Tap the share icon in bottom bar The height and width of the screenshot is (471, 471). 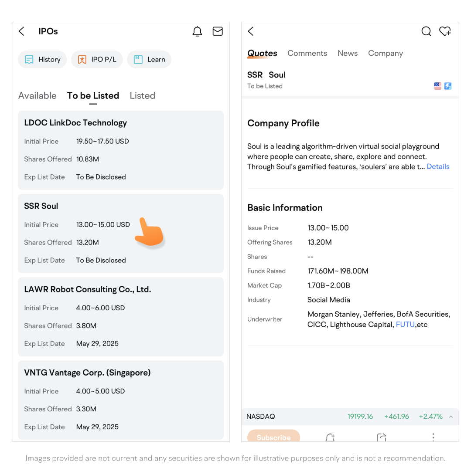[382, 437]
